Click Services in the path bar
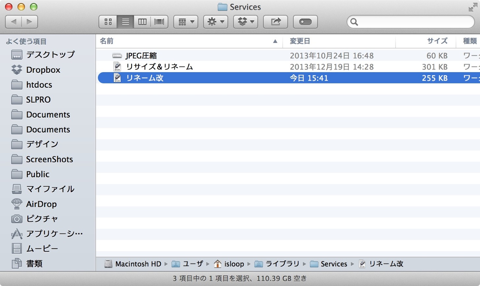 [329, 264]
